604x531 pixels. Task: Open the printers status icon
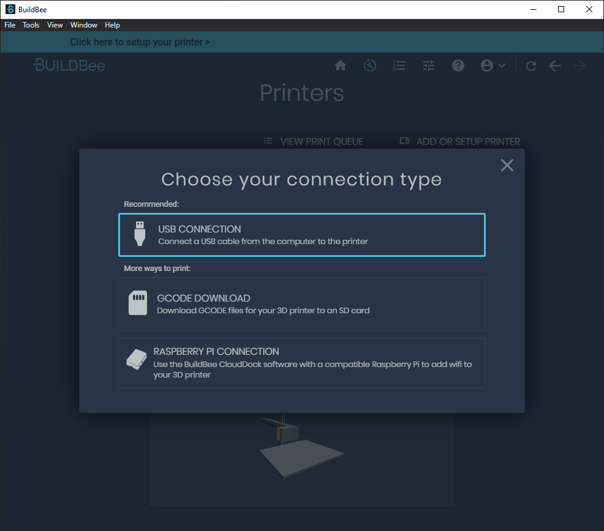370,65
